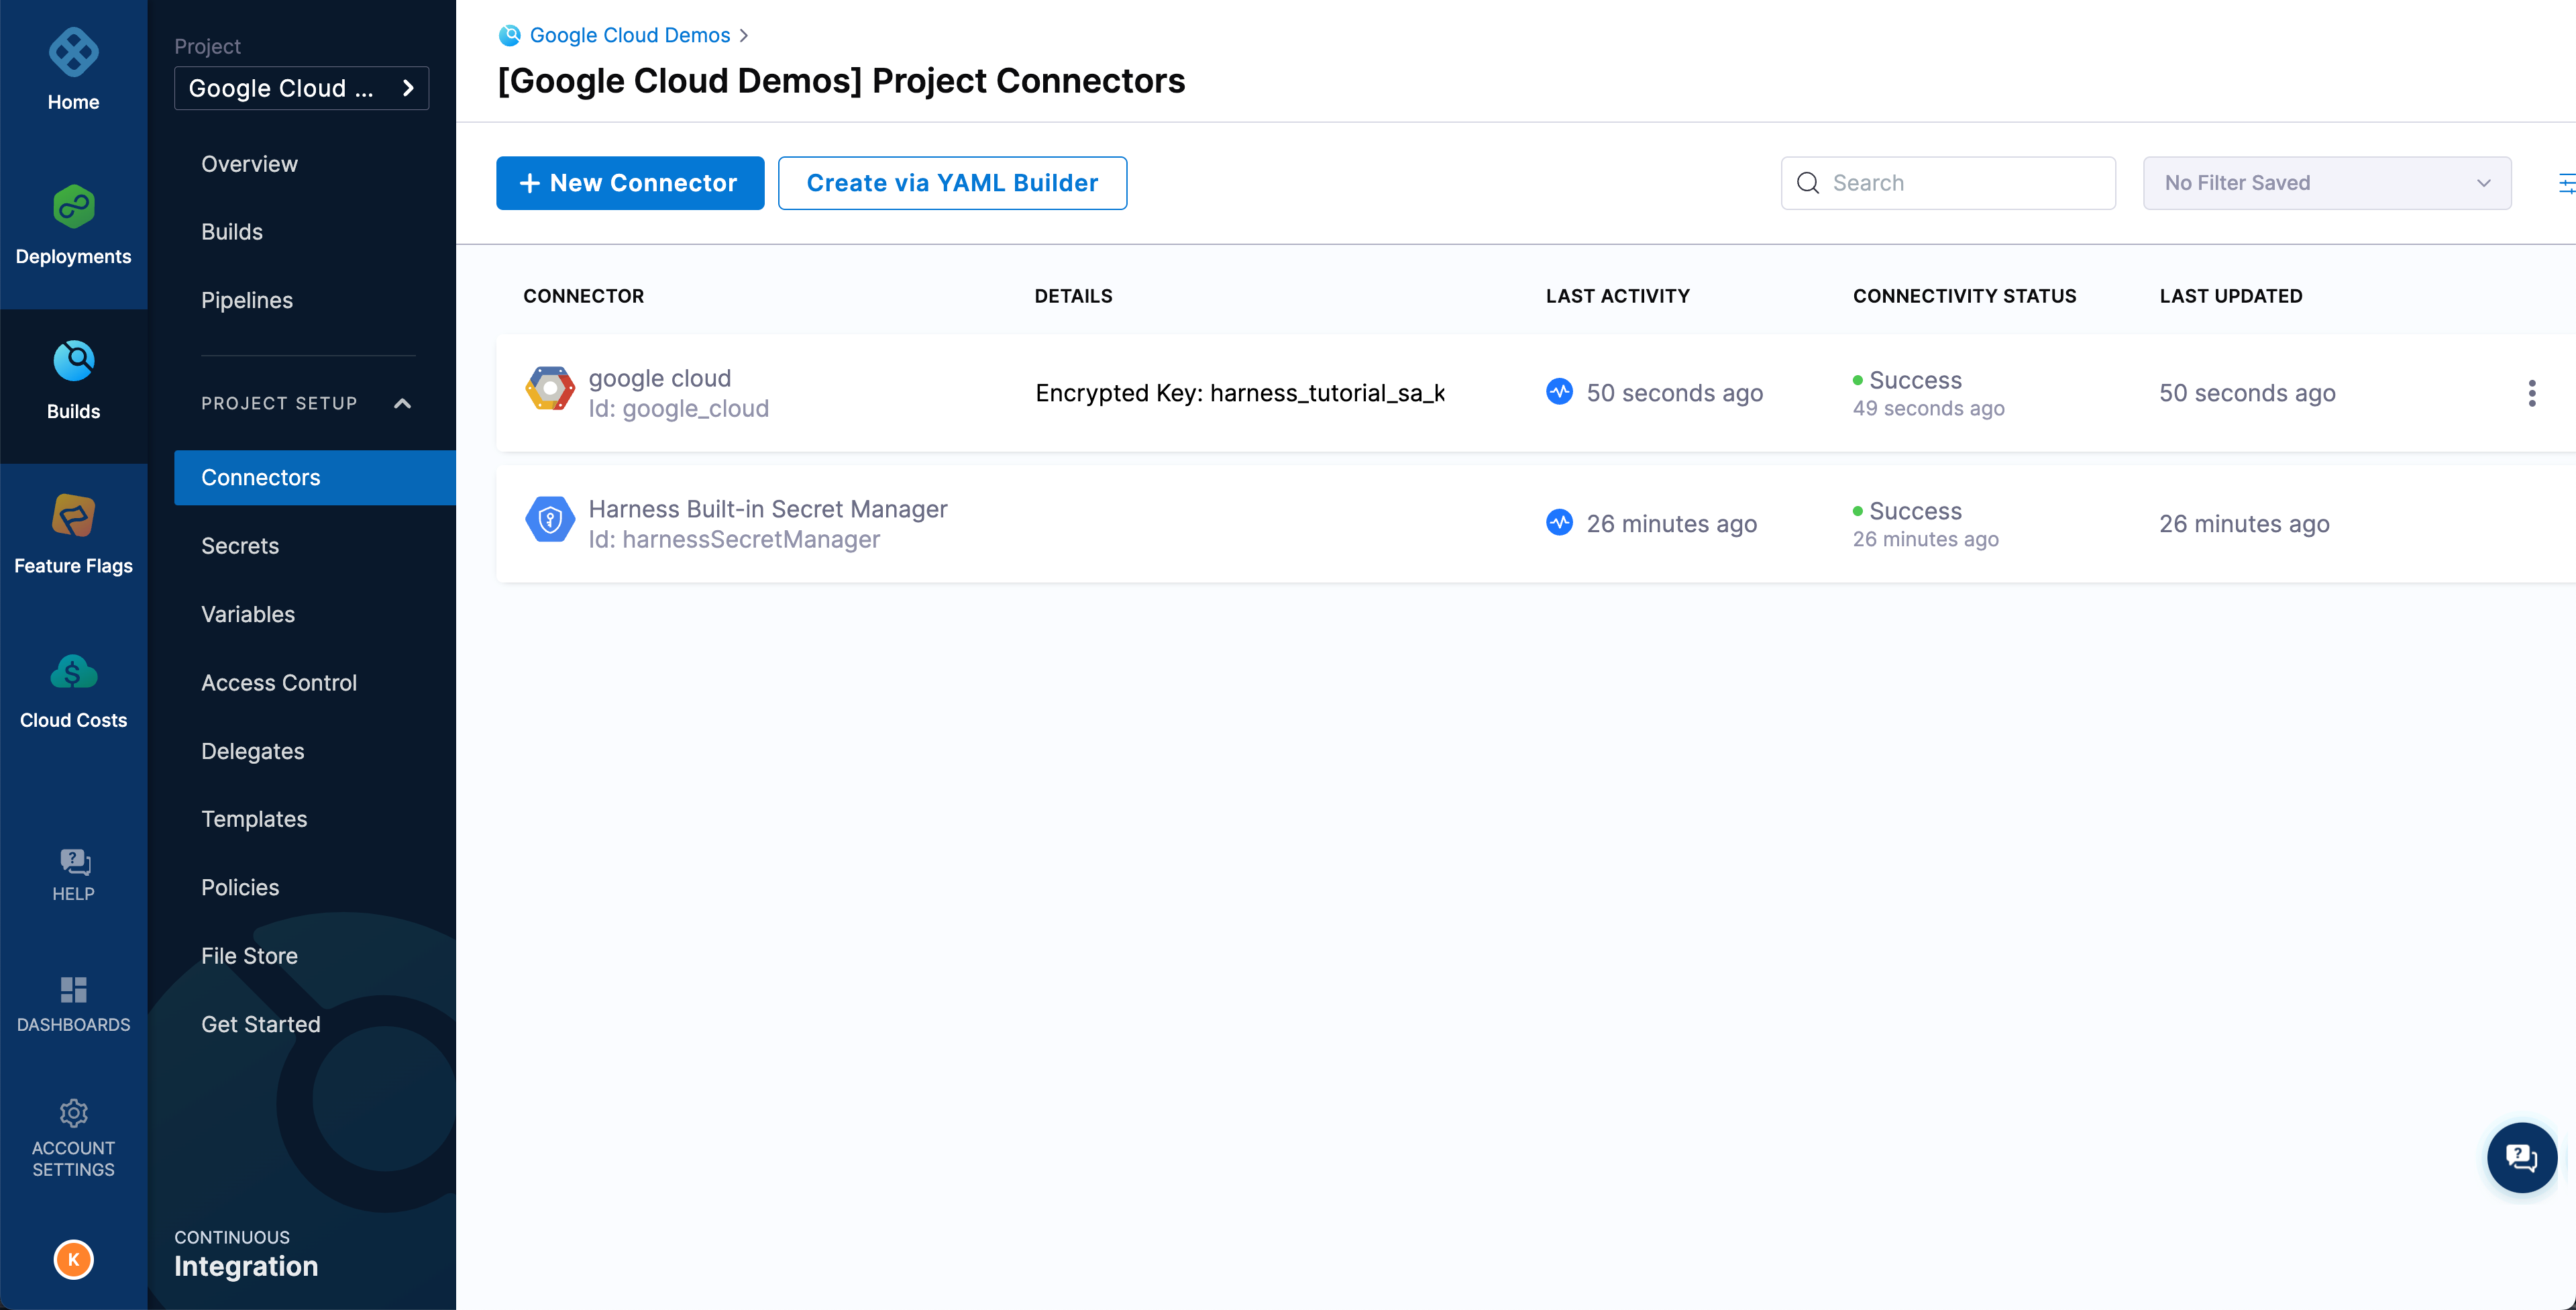Click the Create via YAML Builder button
The width and height of the screenshot is (2576, 1310).
[952, 182]
